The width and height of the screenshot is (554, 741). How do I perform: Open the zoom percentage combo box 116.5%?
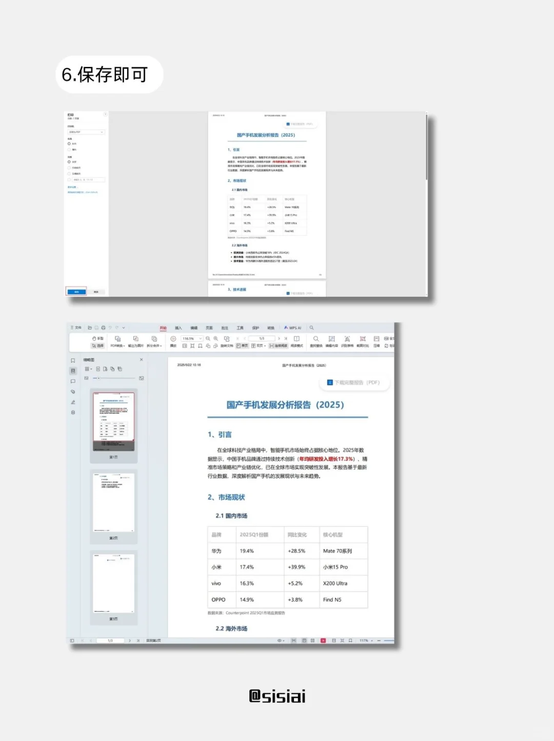click(x=192, y=338)
